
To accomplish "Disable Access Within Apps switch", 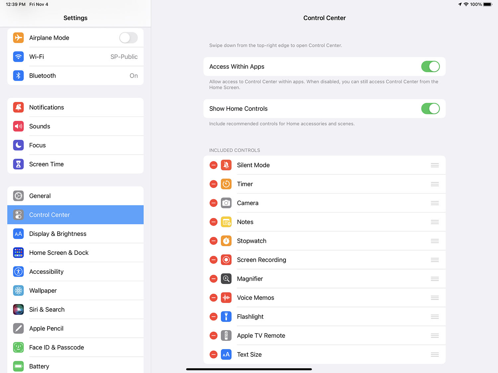I will pos(430,67).
